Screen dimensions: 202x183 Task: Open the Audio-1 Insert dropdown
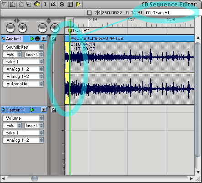coord(34,55)
